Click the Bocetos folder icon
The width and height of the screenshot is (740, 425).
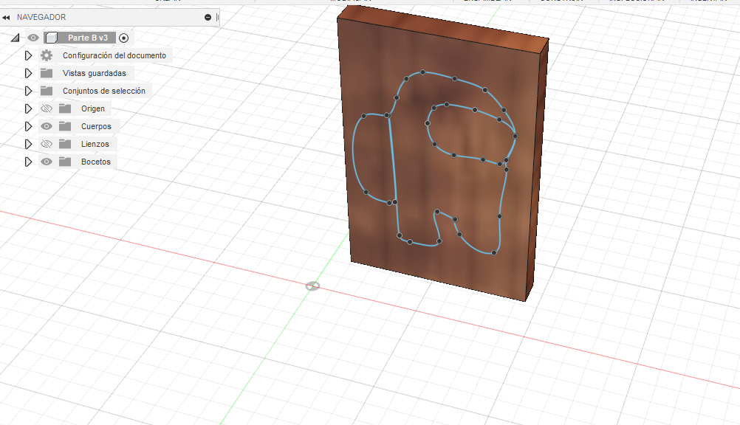(x=65, y=162)
